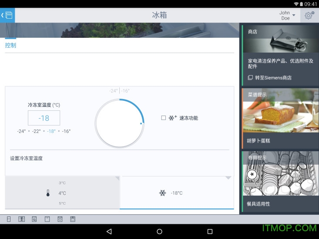Open the appliance list back icon
This screenshot has height=239, width=319.
pyautogui.click(x=7, y=15)
